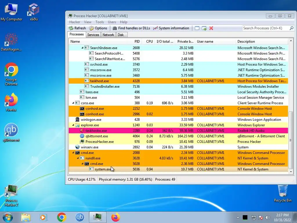Click the process list scroll up arrow
Image resolution: width=297 pixels, height=223 pixels.
[291, 41]
